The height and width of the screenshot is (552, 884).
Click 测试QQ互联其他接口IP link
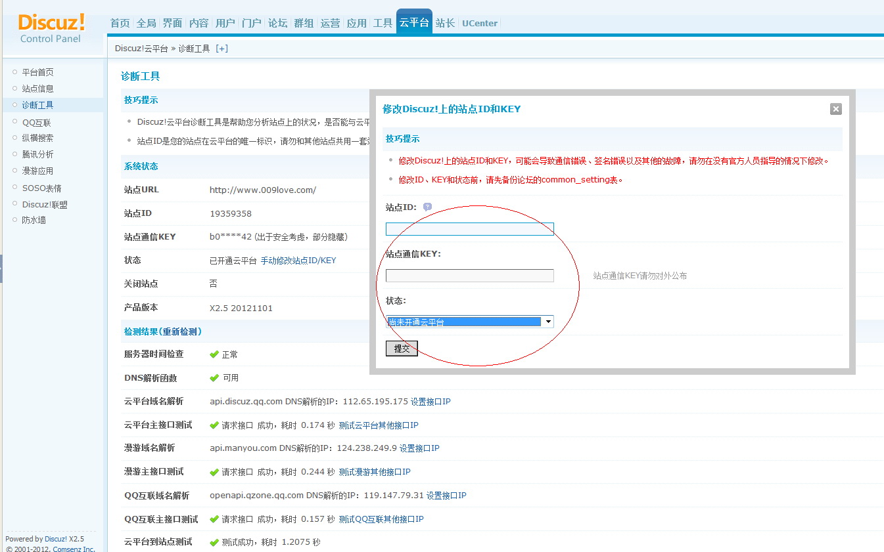pyautogui.click(x=381, y=519)
